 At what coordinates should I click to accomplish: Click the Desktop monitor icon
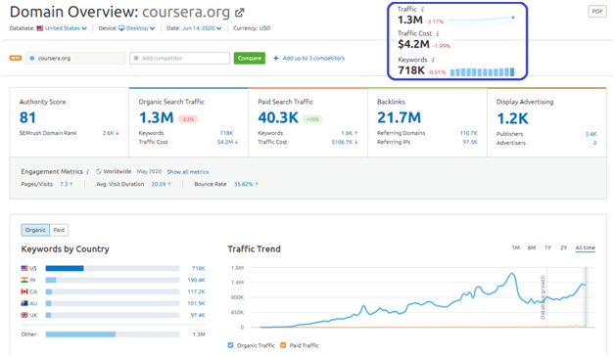coord(121,28)
